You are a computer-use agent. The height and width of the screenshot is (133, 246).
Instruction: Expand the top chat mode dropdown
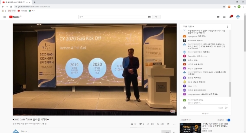(188, 27)
